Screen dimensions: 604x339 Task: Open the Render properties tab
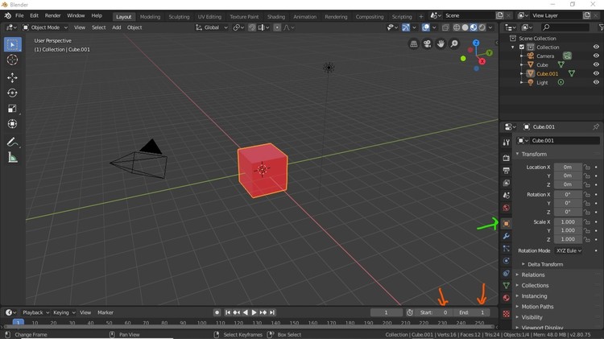pyautogui.click(x=507, y=158)
